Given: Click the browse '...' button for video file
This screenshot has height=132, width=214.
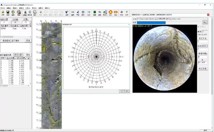Looking at the screenshot, I should [x=205, y=19].
